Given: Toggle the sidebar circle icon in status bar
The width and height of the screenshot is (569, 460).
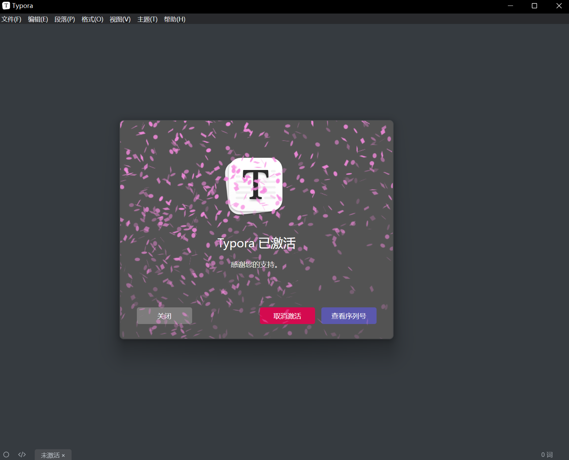Looking at the screenshot, I should (x=6, y=454).
